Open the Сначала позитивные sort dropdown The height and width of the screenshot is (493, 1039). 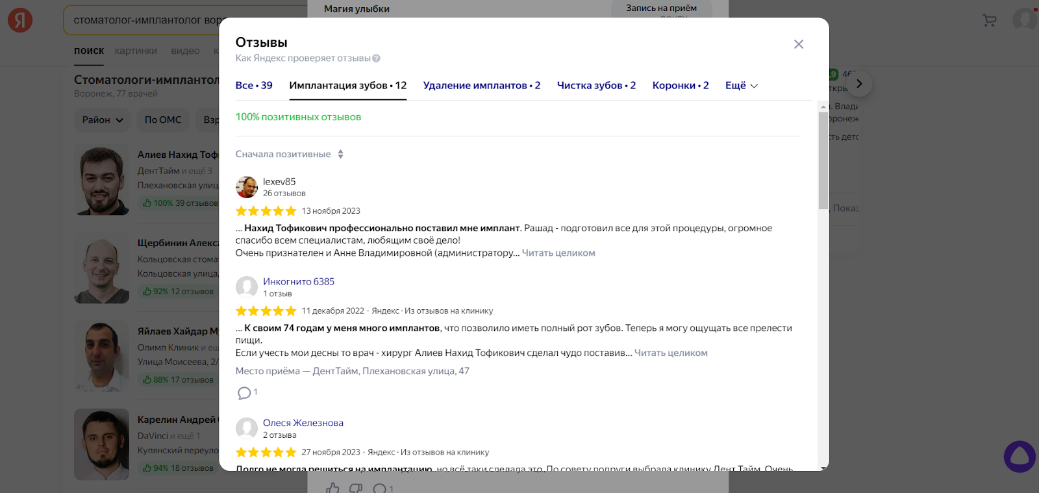point(290,154)
